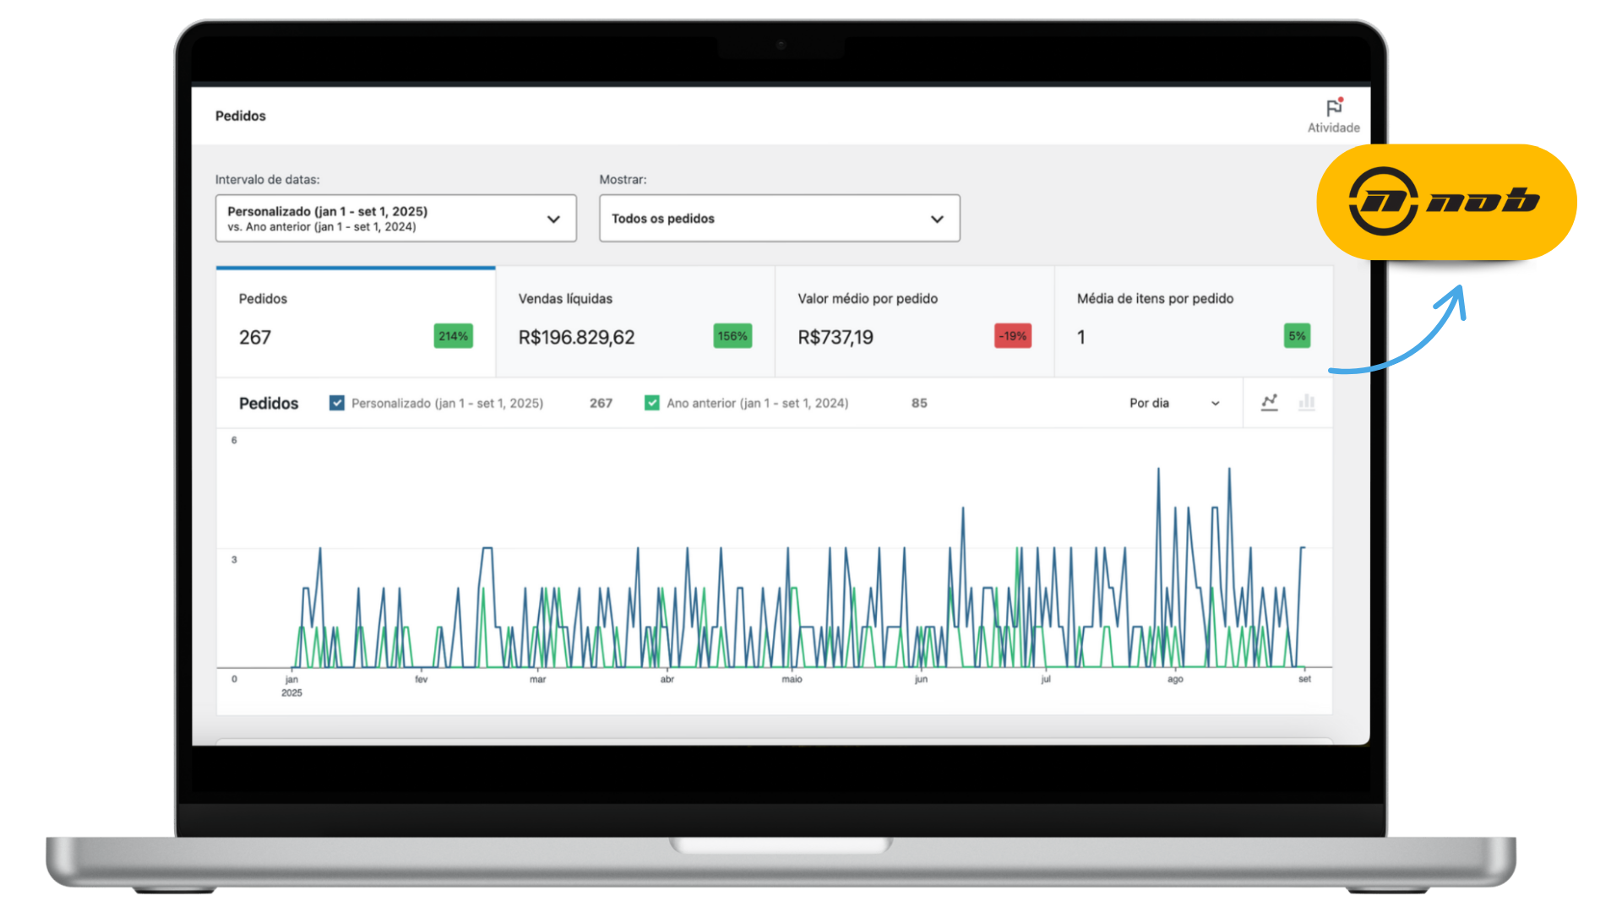The width and height of the screenshot is (1622, 912).
Task: Click the 156% green sales badge
Action: (x=732, y=336)
